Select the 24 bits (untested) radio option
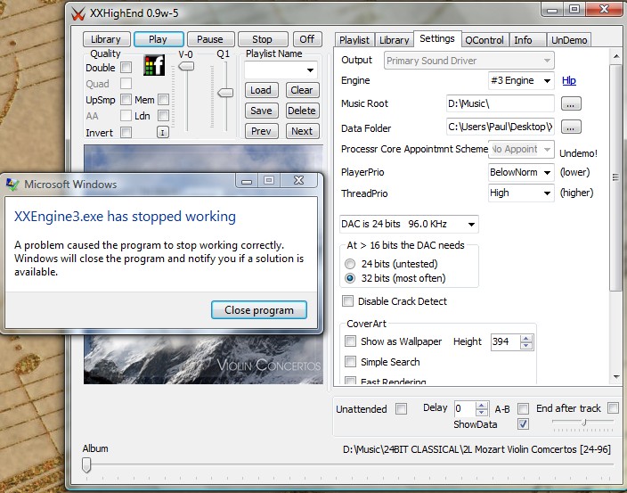 pos(350,264)
